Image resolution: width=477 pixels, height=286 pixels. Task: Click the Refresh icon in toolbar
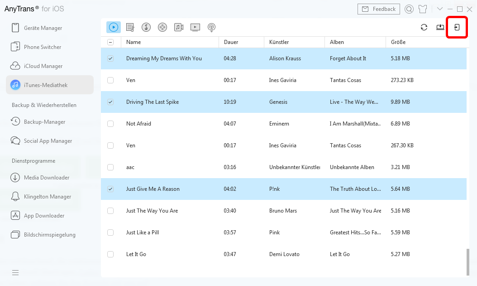[424, 27]
